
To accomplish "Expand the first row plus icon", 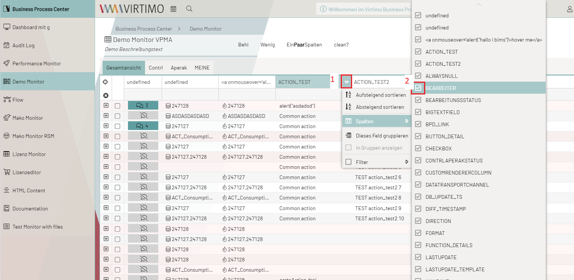I will point(106,106).
